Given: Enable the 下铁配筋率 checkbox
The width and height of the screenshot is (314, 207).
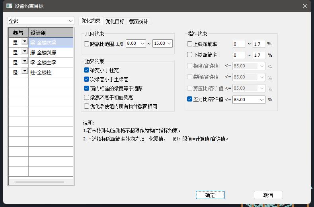Looking at the screenshot, I should point(189,55).
